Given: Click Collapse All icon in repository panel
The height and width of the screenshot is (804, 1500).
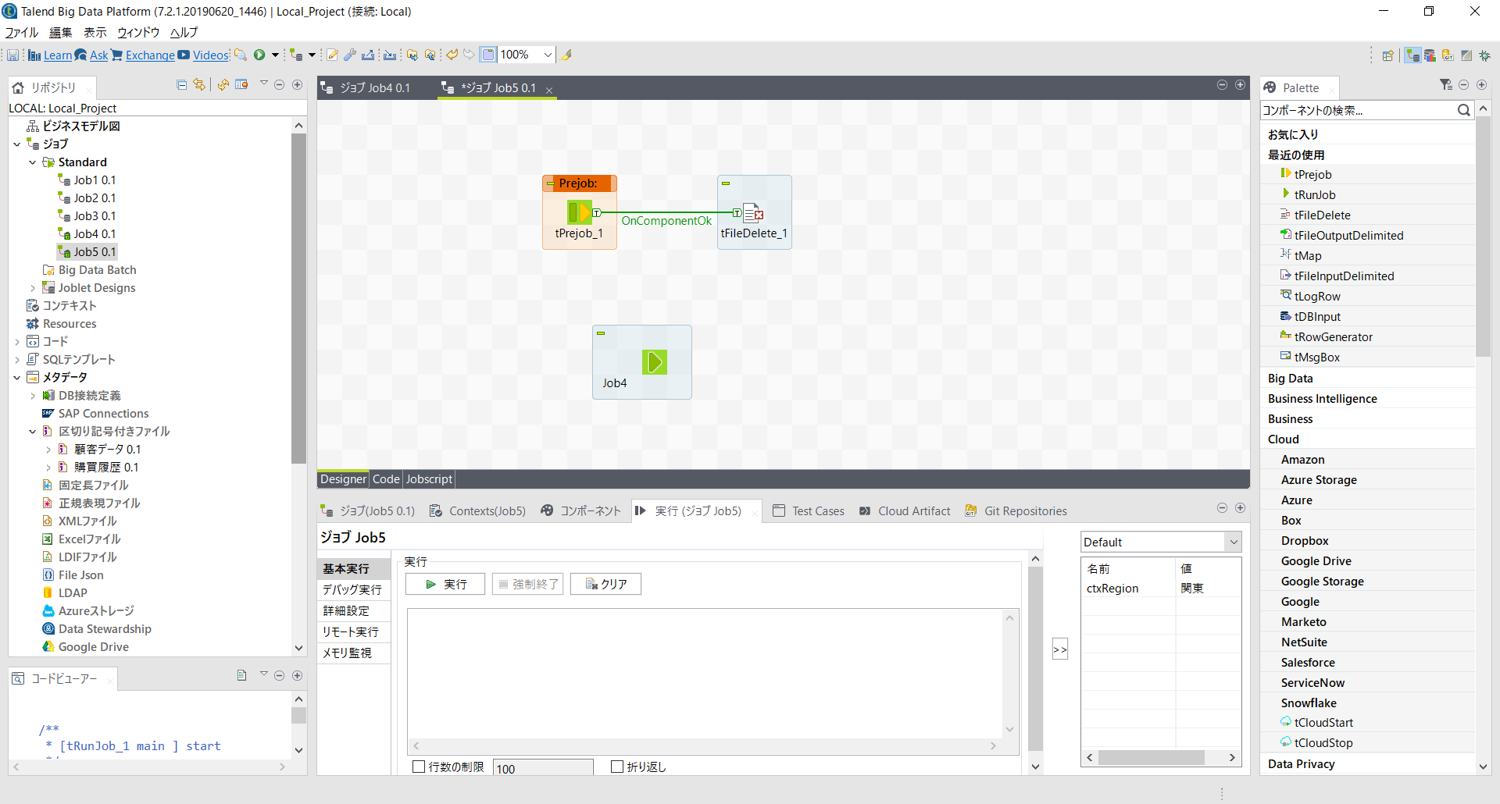Looking at the screenshot, I should pos(182,85).
